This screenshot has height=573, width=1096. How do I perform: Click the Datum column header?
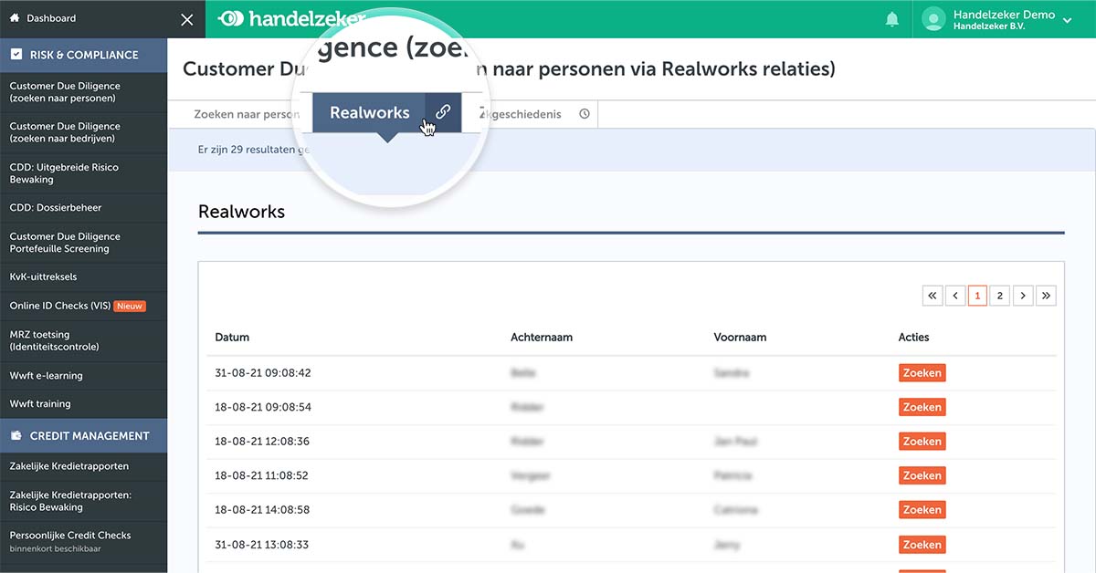[232, 338]
